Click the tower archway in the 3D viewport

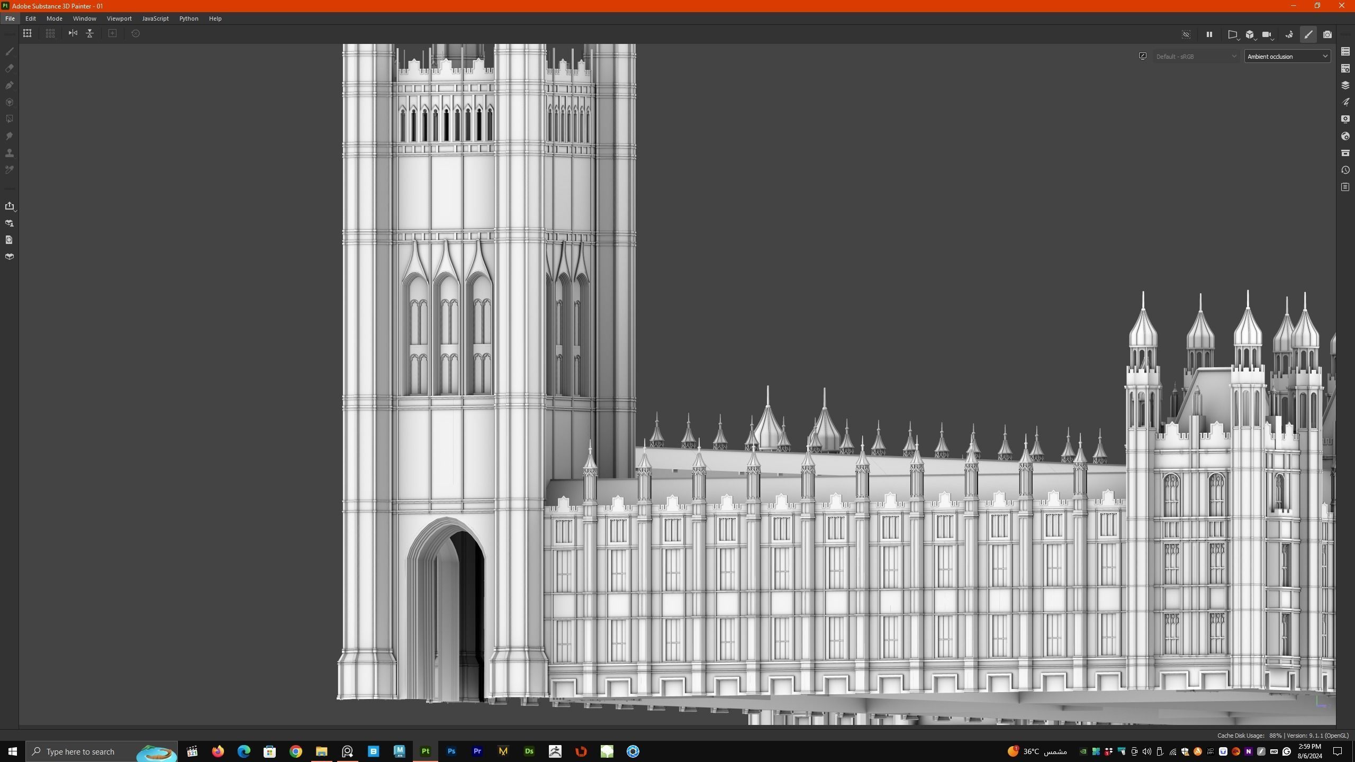tap(446, 609)
